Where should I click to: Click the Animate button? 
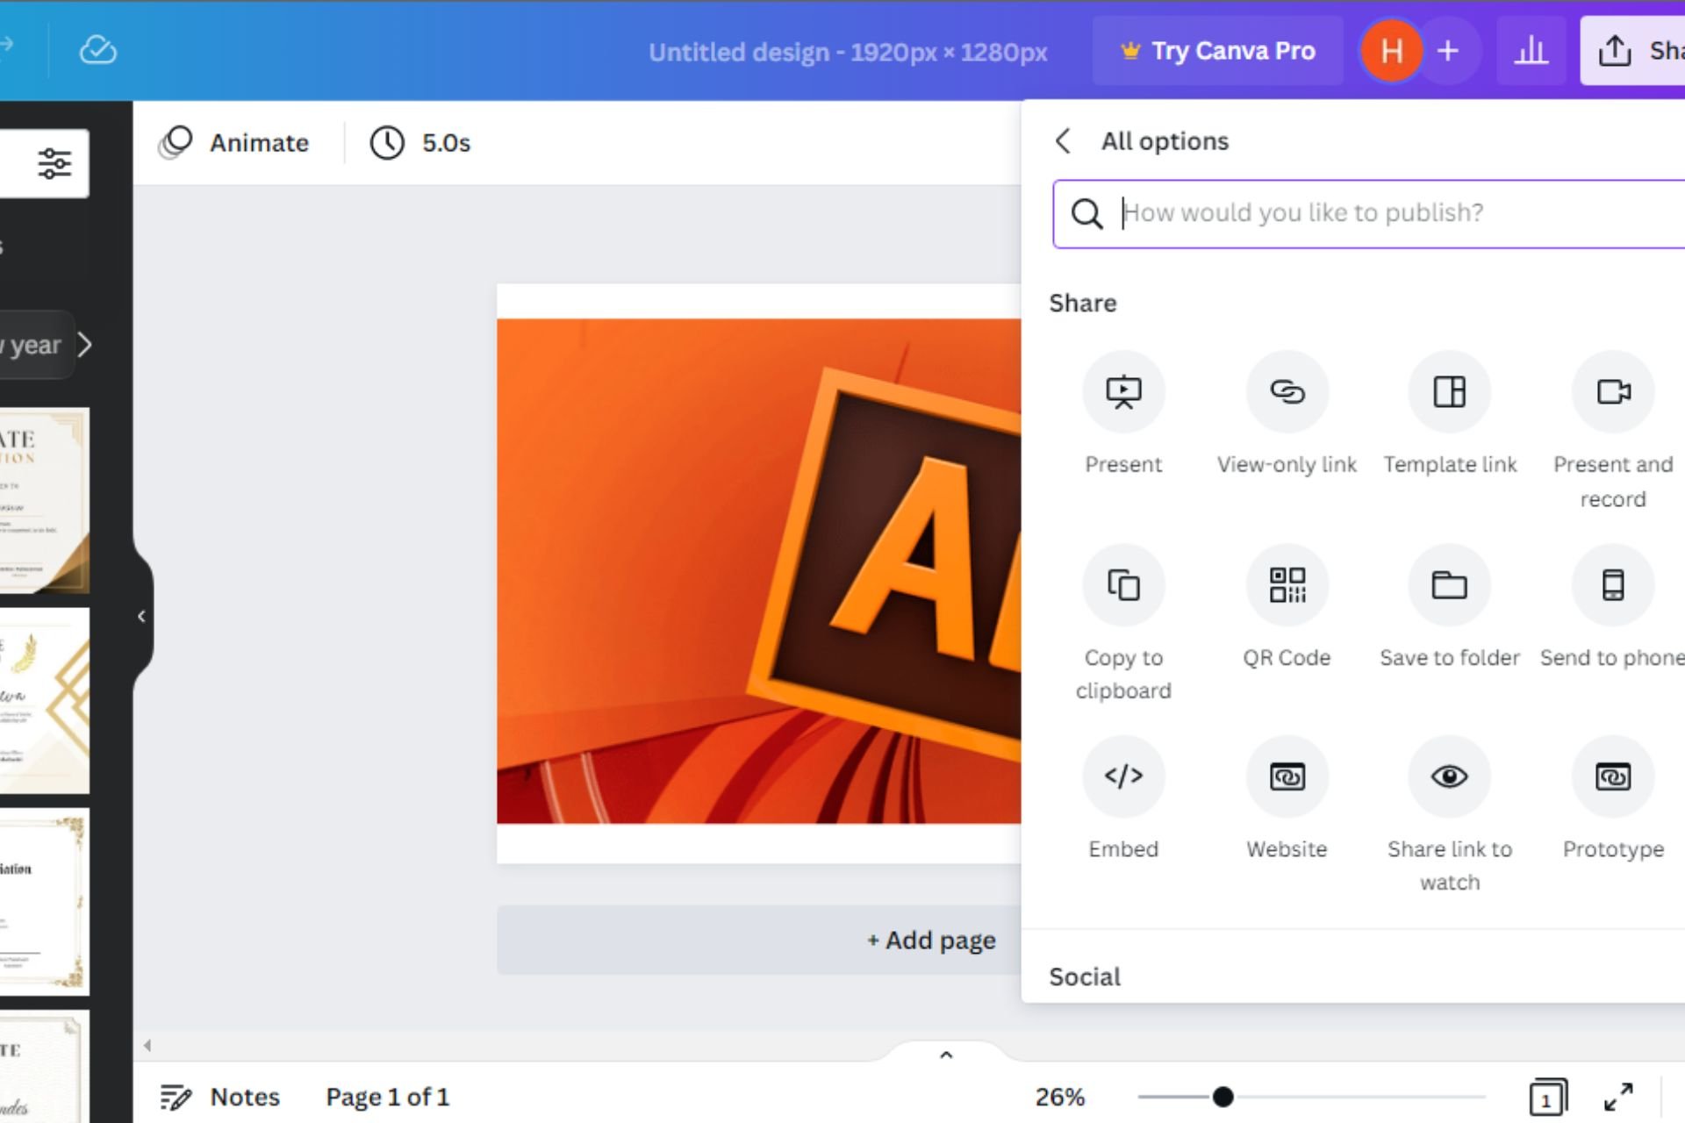(234, 143)
